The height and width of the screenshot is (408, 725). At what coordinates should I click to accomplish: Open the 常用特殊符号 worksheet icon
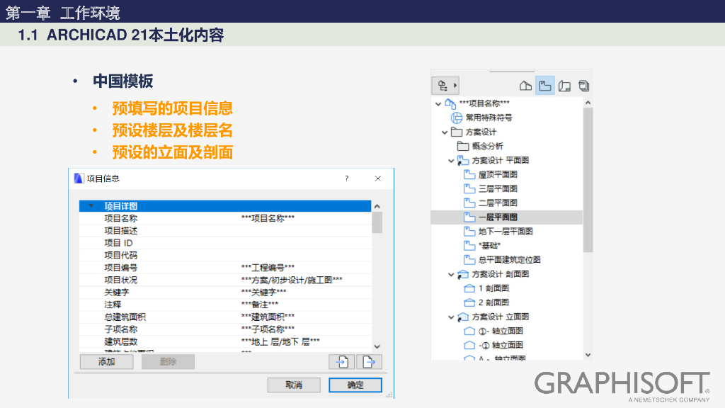coord(457,118)
